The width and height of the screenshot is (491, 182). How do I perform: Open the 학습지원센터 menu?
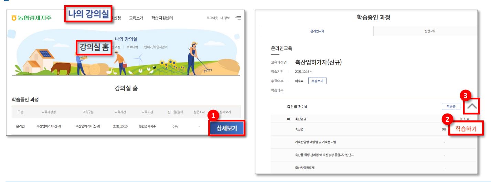(162, 18)
